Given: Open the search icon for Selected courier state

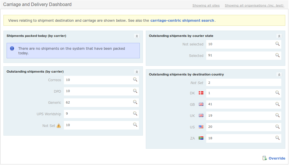Looking at the screenshot, I should (277, 55).
